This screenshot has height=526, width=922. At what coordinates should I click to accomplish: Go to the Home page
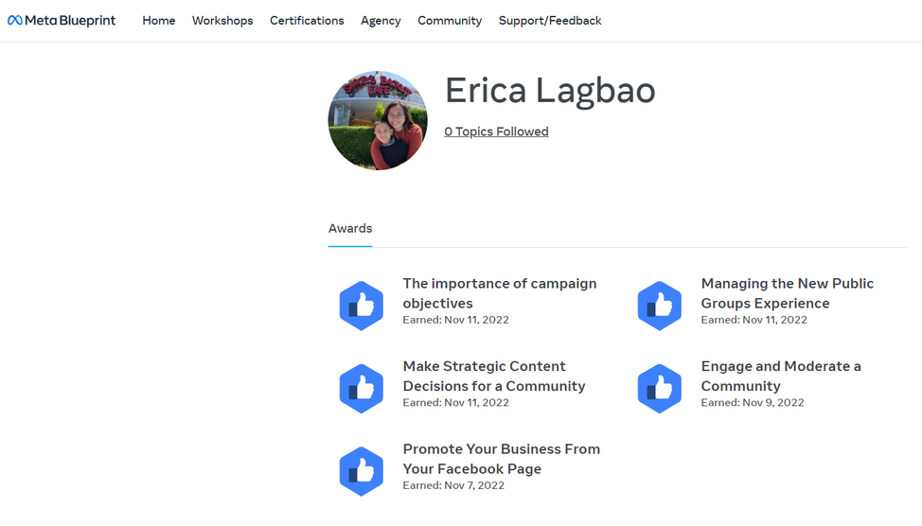[x=158, y=21]
